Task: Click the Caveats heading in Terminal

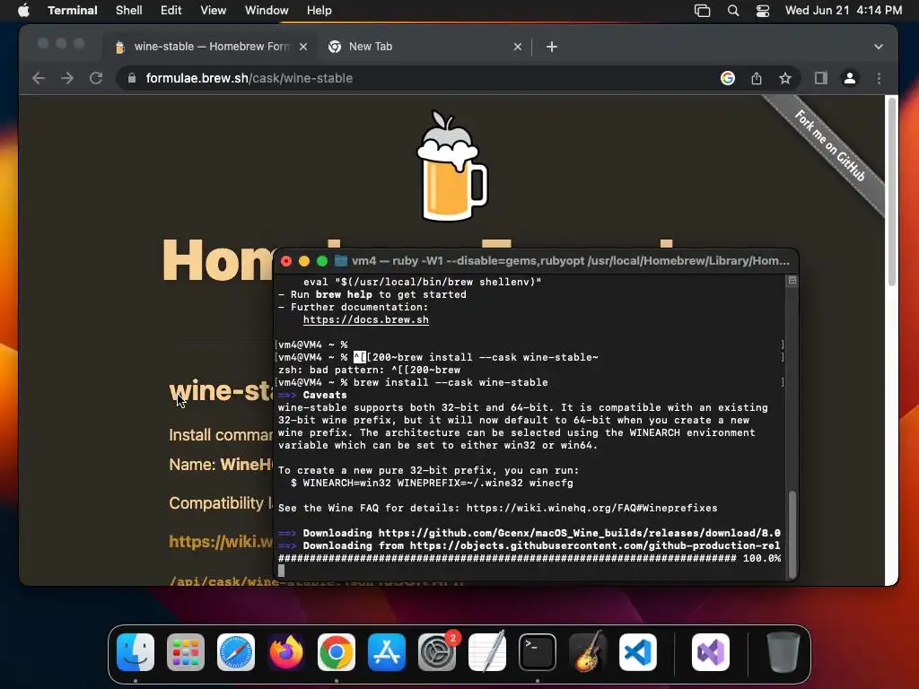Action: click(x=325, y=395)
